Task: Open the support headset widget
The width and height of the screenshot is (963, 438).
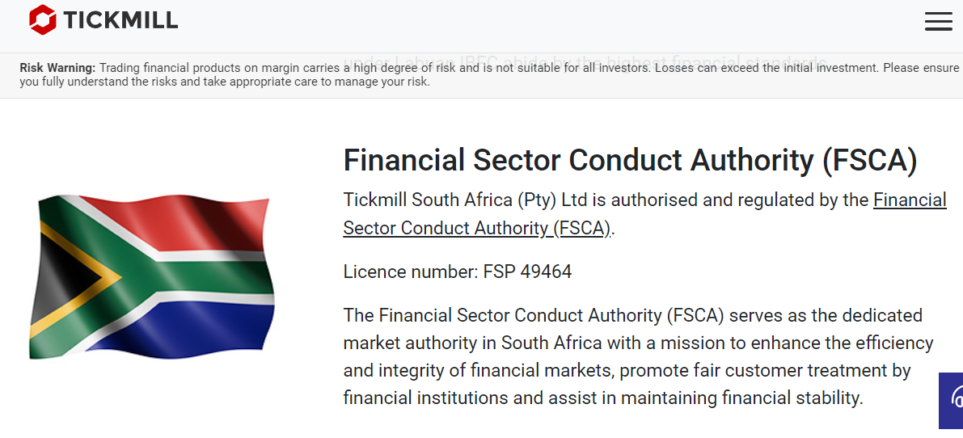Action: click(954, 399)
